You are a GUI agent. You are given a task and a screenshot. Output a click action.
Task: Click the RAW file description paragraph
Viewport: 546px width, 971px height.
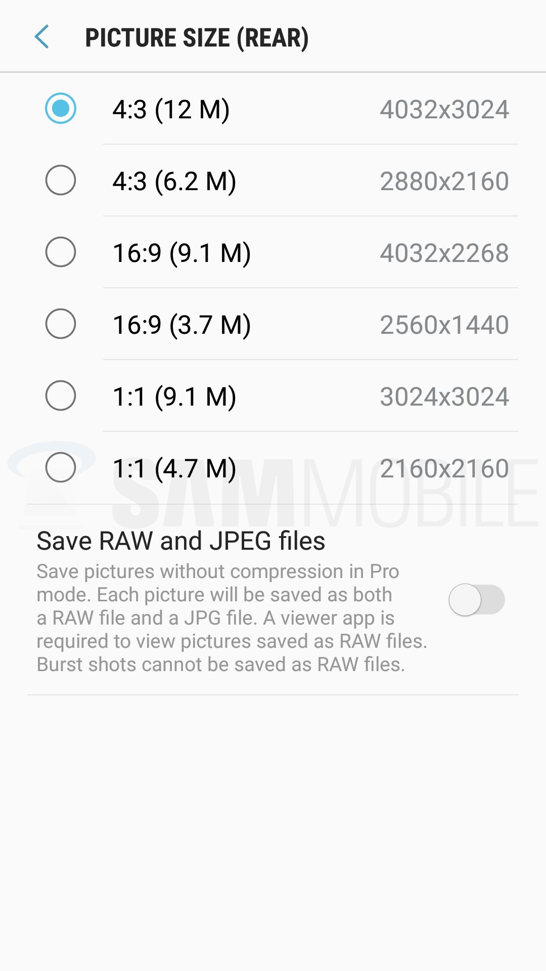point(232,618)
